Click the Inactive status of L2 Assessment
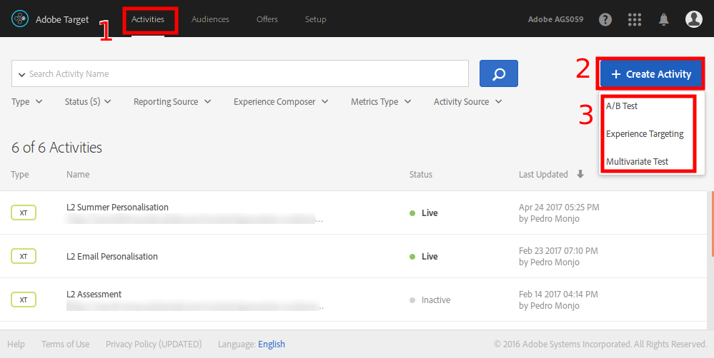Screen dimensions: 714x358 (x=430, y=300)
